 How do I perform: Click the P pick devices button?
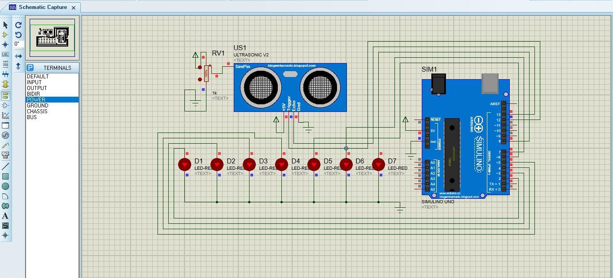coord(30,68)
